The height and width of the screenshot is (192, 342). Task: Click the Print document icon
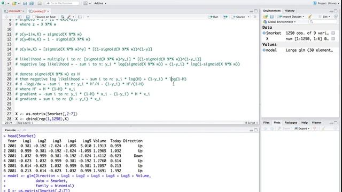click(x=40, y=3)
